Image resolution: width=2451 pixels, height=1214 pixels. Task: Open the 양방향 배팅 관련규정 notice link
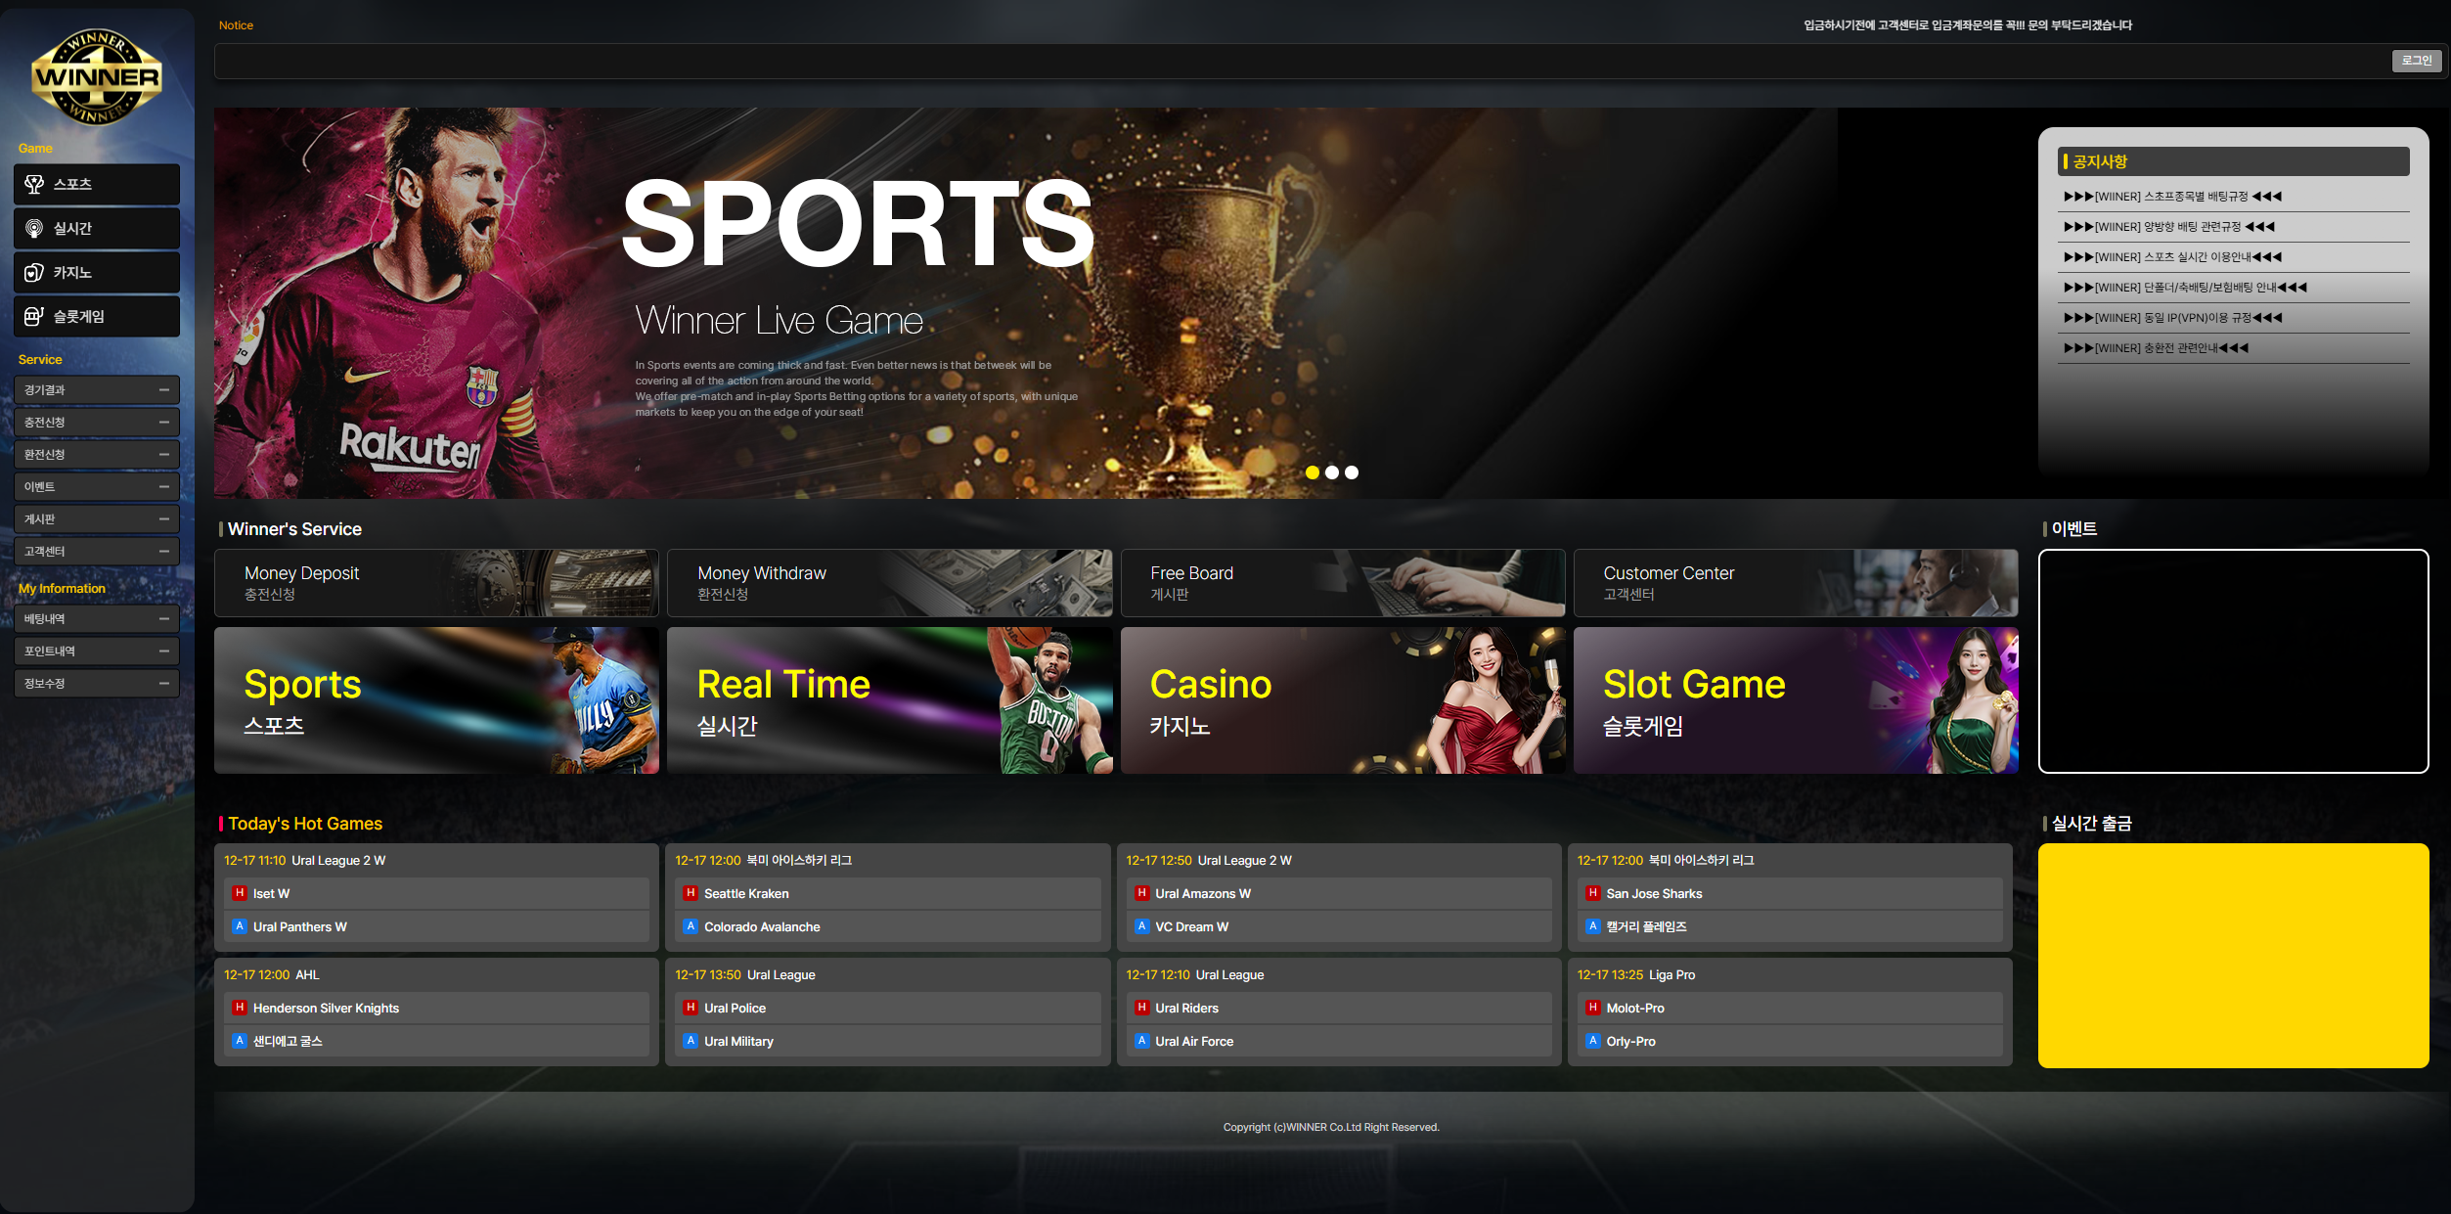(2168, 227)
